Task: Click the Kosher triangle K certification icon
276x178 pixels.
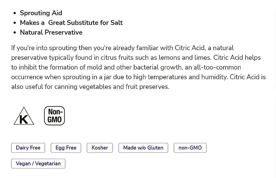Action: (x=24, y=117)
